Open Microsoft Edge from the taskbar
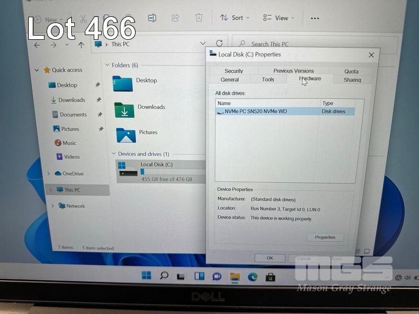The image size is (419, 314). pos(253,276)
